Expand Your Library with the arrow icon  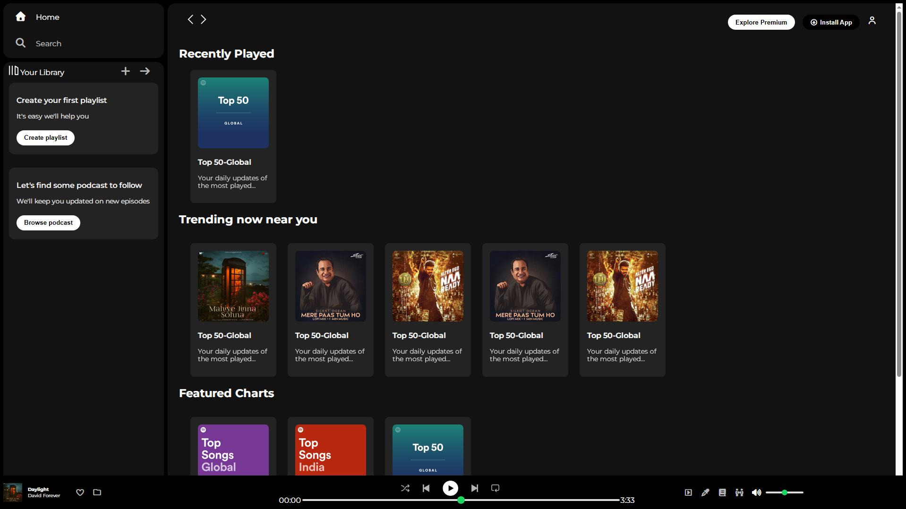tap(145, 71)
